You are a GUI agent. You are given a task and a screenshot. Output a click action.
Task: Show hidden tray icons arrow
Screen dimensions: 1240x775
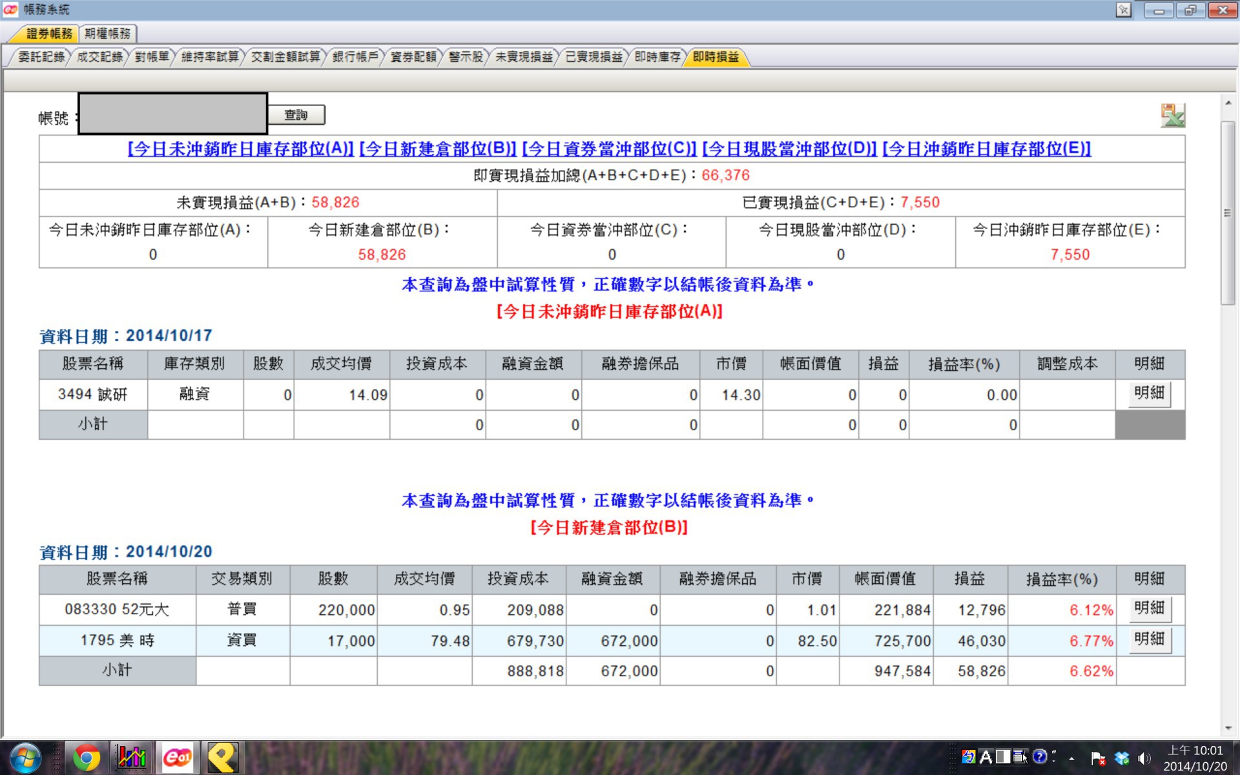1071,759
